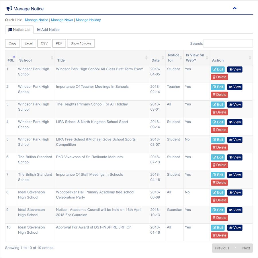The height and width of the screenshot is (258, 258).
Task: Click the megaphone icon beside Manage Notice
Action: point(9,9)
